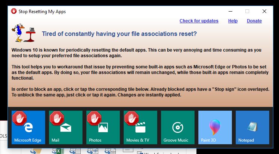279x154 pixels.
Task: Open the Help link
Action: pyautogui.click(x=233, y=21)
